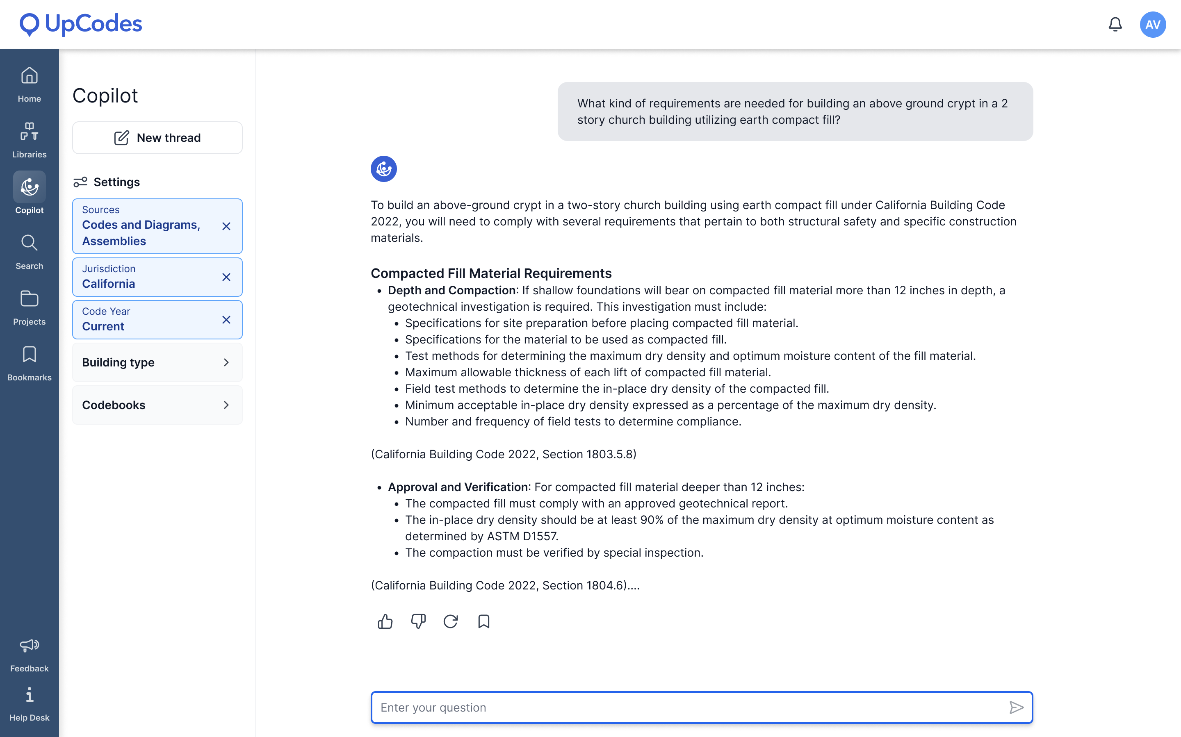Click the ASTM D1557 density bullet

699,528
